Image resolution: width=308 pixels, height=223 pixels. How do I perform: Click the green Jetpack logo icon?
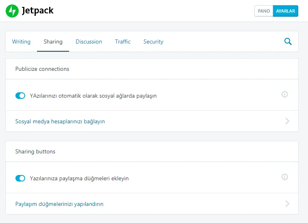[12, 11]
